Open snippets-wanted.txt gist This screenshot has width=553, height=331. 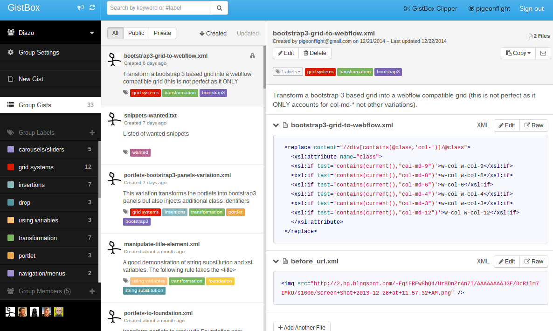(x=150, y=115)
